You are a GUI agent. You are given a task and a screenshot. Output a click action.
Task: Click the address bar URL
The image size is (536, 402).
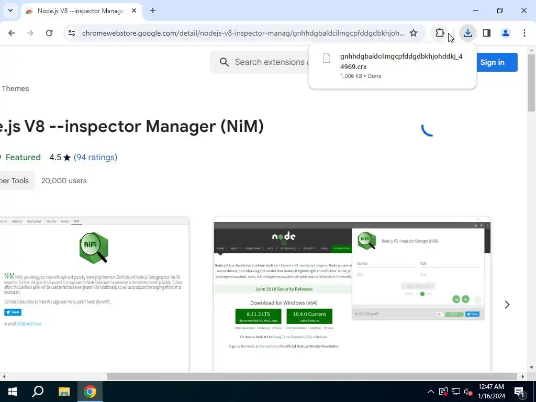tap(243, 33)
